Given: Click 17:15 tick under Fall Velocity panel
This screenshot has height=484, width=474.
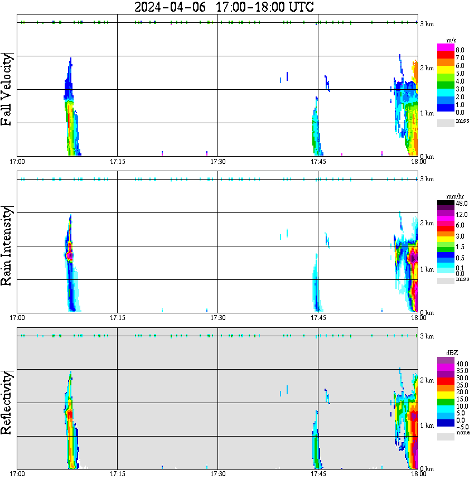Looking at the screenshot, I should click(118, 162).
